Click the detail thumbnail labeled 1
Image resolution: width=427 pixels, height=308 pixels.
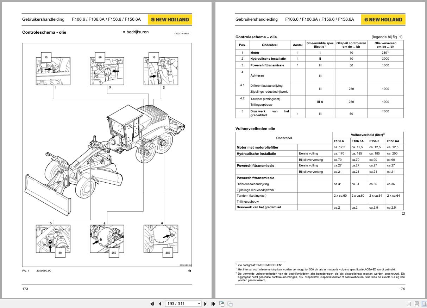[x=53, y=71]
